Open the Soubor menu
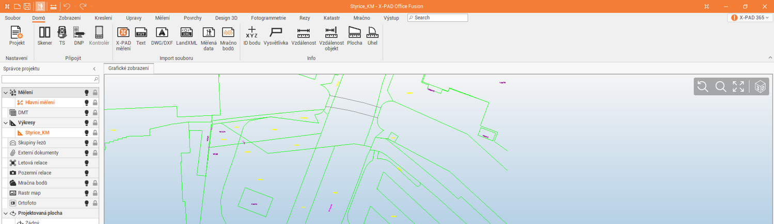Image resolution: width=774 pixels, height=224 pixels. [x=12, y=18]
